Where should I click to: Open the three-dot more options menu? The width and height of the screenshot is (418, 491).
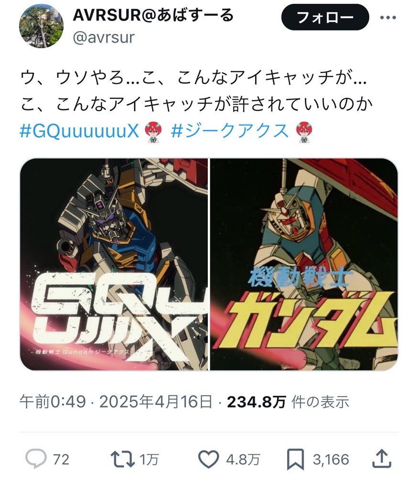[x=388, y=18]
